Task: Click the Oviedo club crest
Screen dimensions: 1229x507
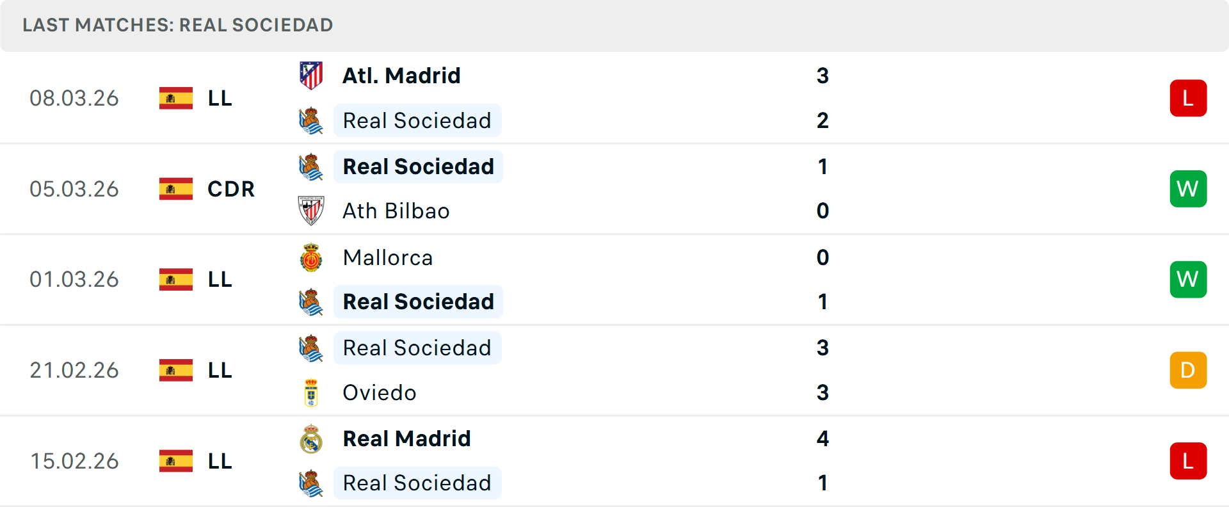Action: pyautogui.click(x=310, y=392)
